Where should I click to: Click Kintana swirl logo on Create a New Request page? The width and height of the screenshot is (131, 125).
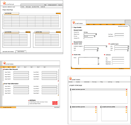point(4,63)
